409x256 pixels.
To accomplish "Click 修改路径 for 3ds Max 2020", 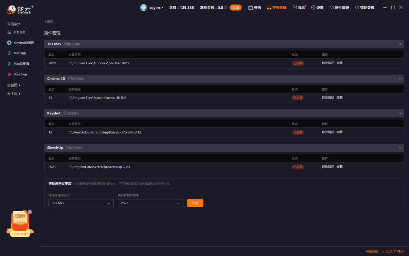I will tap(328, 63).
